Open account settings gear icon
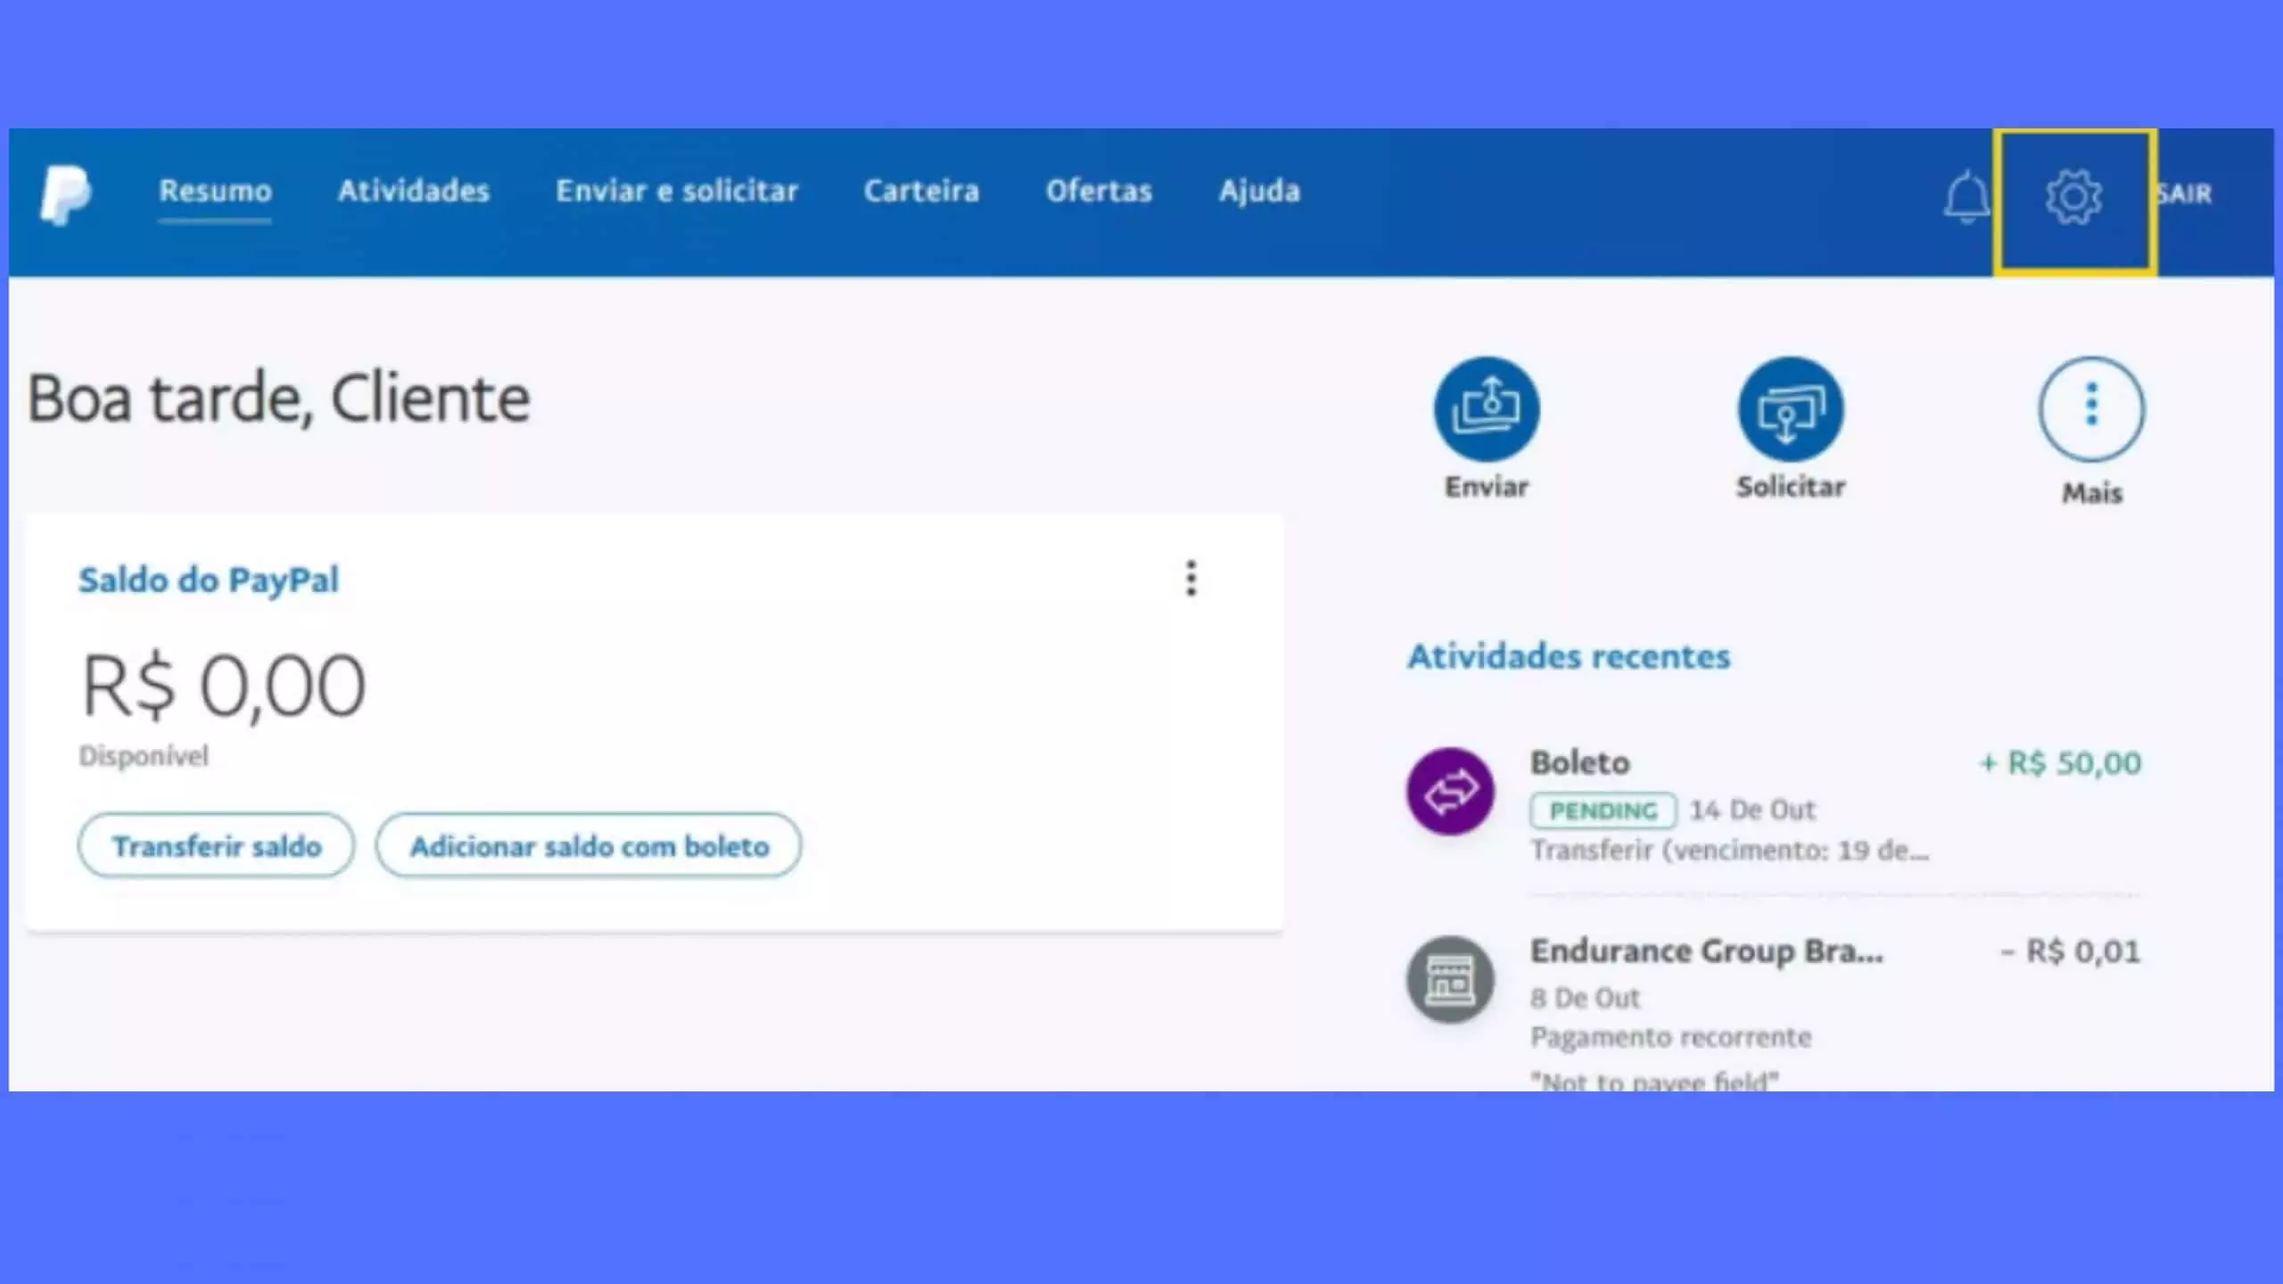The height and width of the screenshot is (1284, 2283). [x=2073, y=197]
